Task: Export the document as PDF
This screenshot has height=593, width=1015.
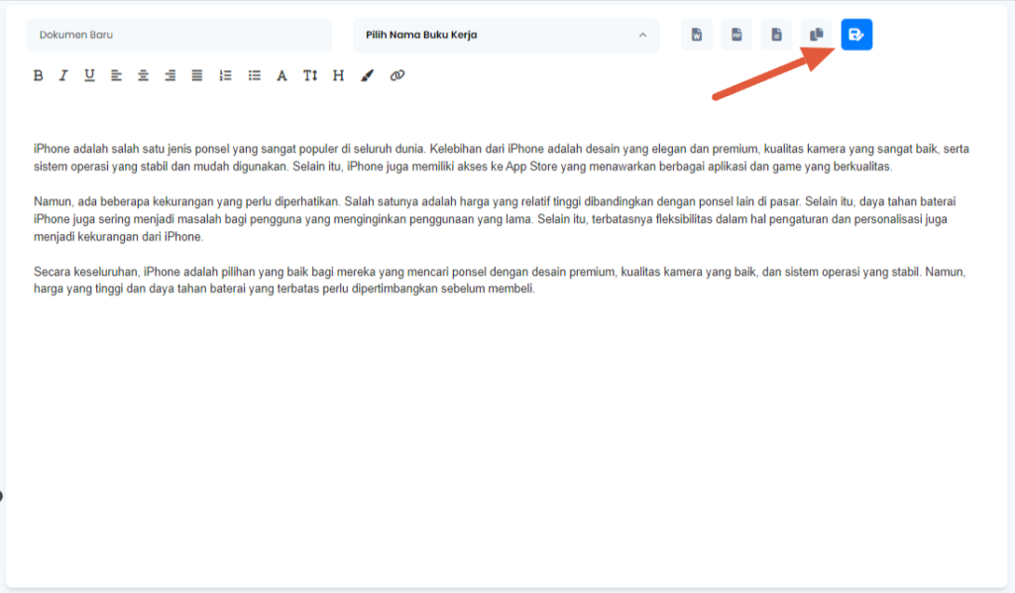Action: (736, 35)
